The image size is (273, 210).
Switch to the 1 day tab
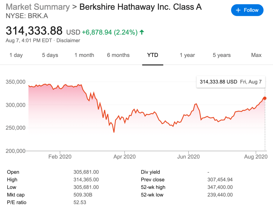click(x=16, y=55)
